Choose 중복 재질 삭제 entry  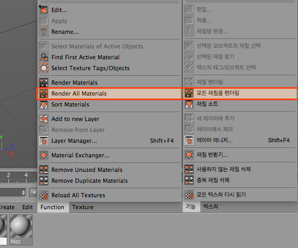tap(240, 180)
